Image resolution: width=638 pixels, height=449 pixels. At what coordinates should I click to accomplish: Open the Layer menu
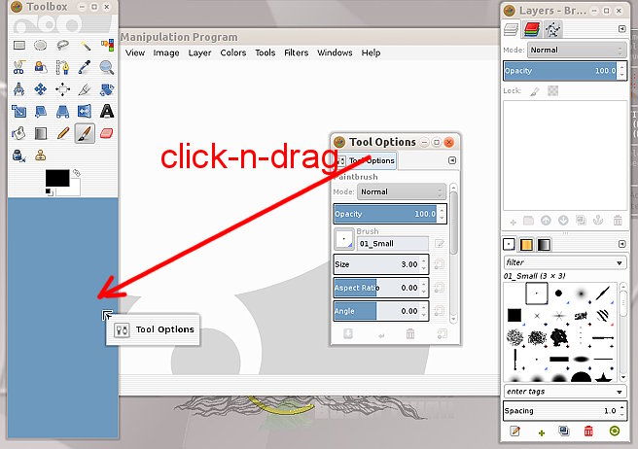(x=199, y=52)
